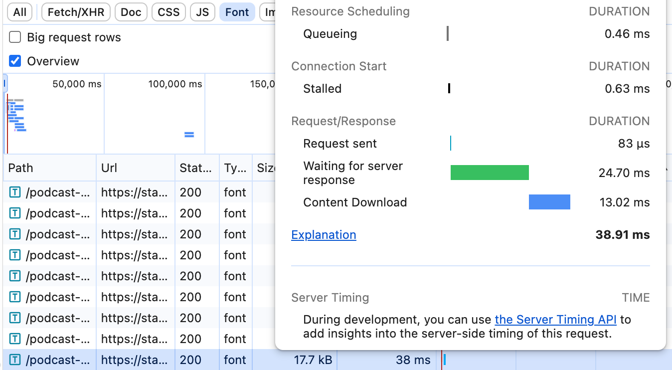The height and width of the screenshot is (370, 672).
Task: Open the Explanation link
Action: [324, 235]
